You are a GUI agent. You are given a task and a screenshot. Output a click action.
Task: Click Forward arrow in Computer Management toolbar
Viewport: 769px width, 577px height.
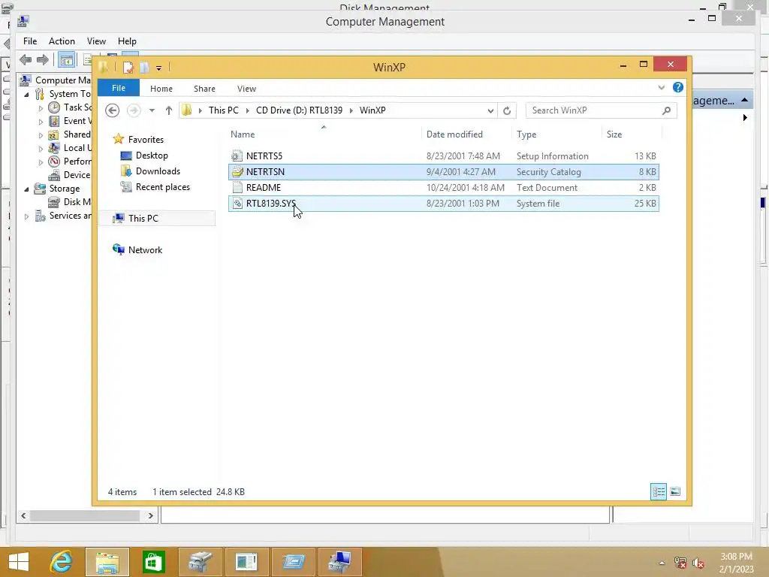[x=43, y=60]
